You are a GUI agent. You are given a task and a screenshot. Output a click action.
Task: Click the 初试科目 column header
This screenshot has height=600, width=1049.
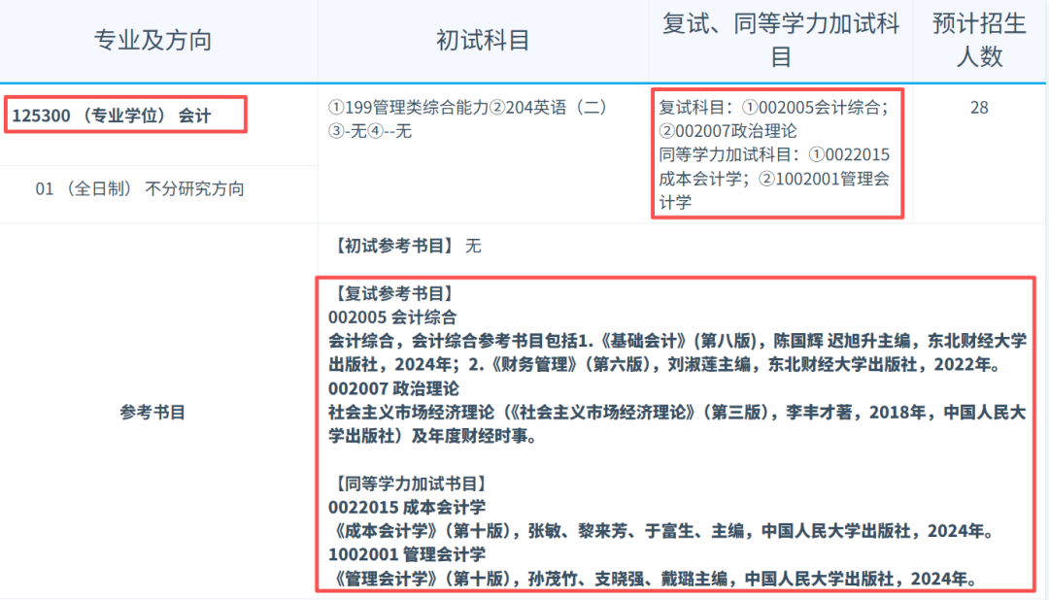point(483,40)
